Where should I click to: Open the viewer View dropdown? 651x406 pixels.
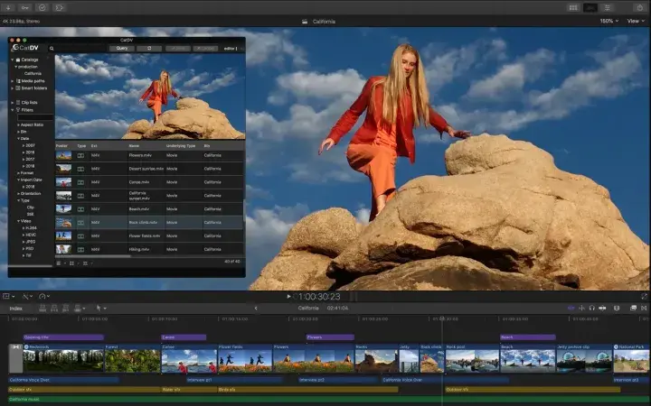pos(635,21)
